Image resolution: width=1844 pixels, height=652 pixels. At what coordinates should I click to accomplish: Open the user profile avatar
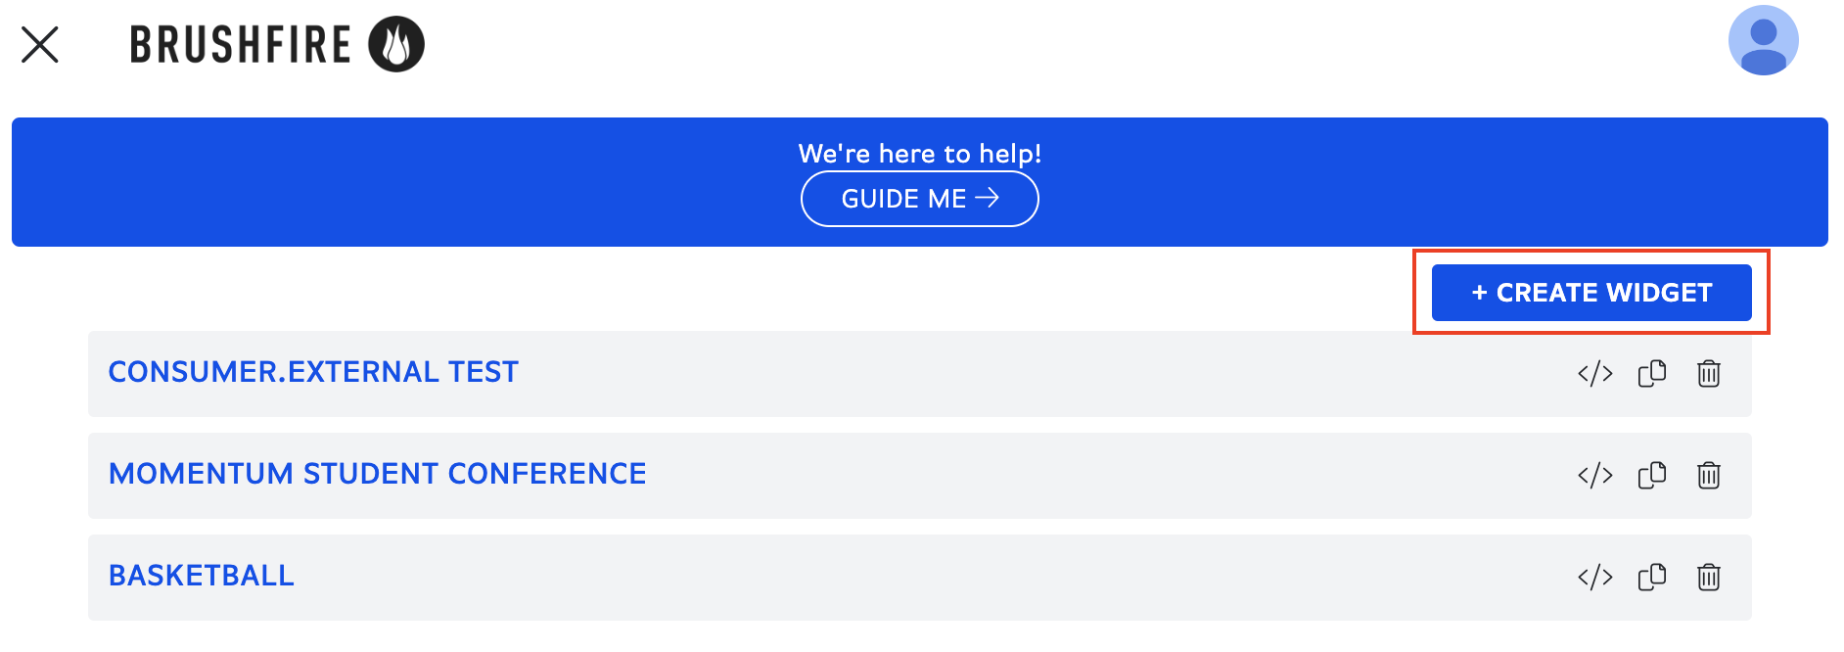1763,41
